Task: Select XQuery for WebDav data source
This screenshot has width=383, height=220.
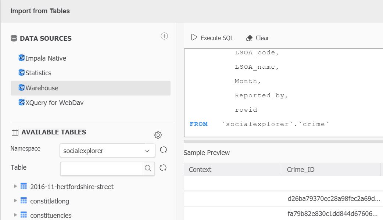Action: point(54,102)
